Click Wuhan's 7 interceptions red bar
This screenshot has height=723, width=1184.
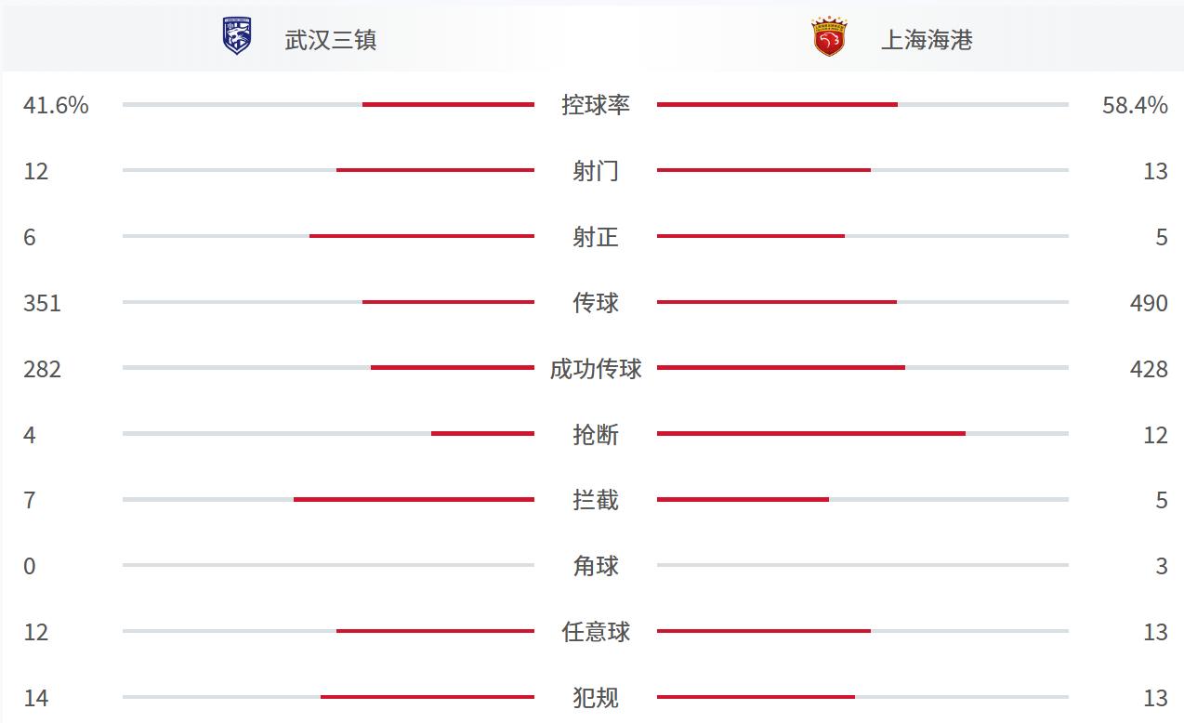coord(414,500)
